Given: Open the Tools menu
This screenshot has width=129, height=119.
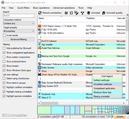Looking at the screenshot, I should tap(81, 8).
